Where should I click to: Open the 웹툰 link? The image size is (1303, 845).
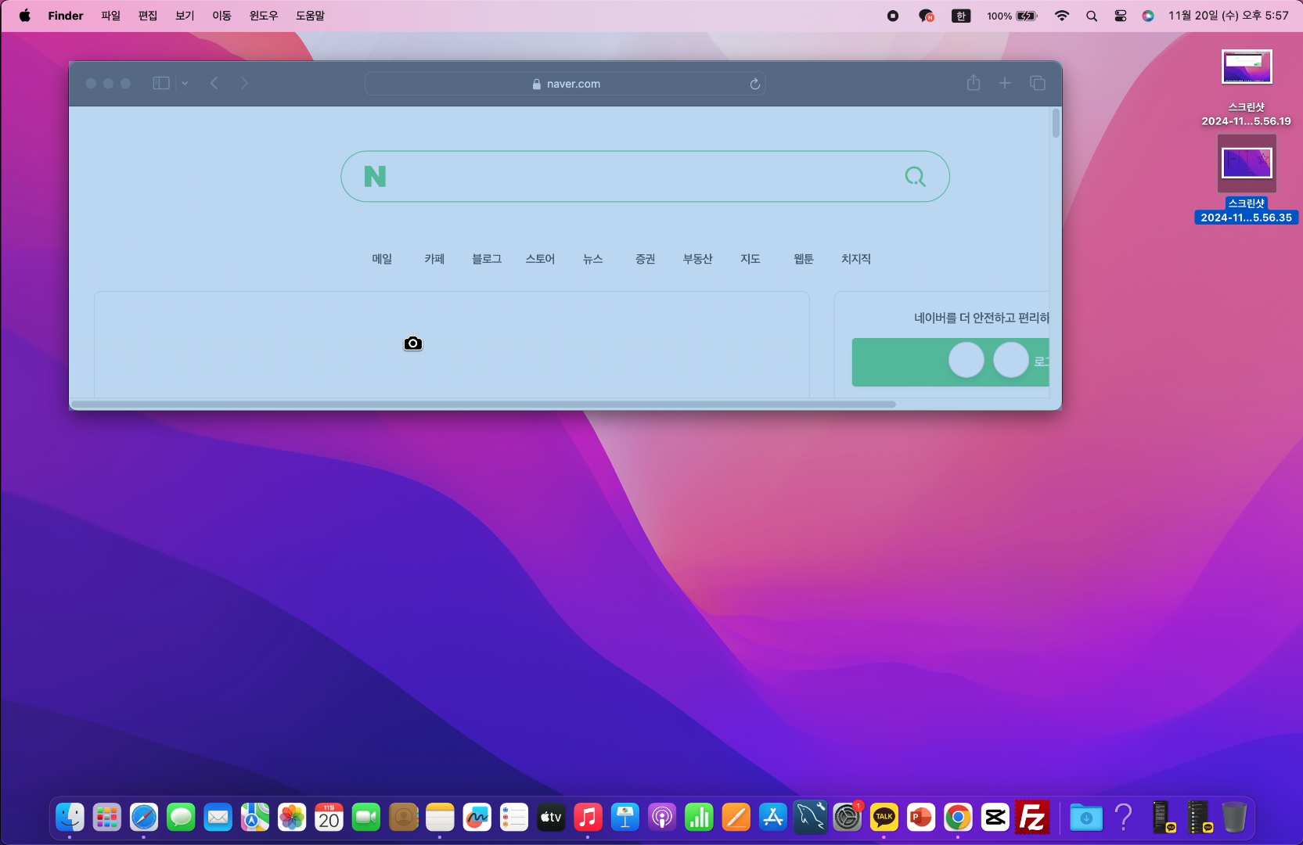[x=804, y=259]
